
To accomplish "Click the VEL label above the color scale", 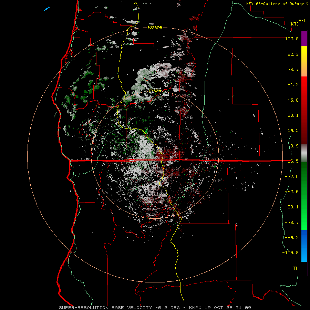I will tap(303, 21).
